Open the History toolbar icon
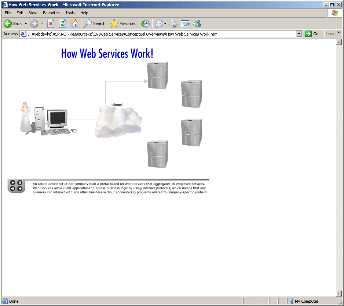This screenshot has height=306, width=344. pos(145,23)
